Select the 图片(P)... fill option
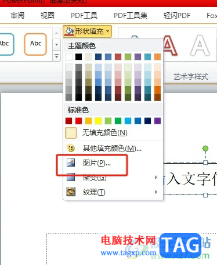Screen dimensions: 217x265 pos(113,162)
